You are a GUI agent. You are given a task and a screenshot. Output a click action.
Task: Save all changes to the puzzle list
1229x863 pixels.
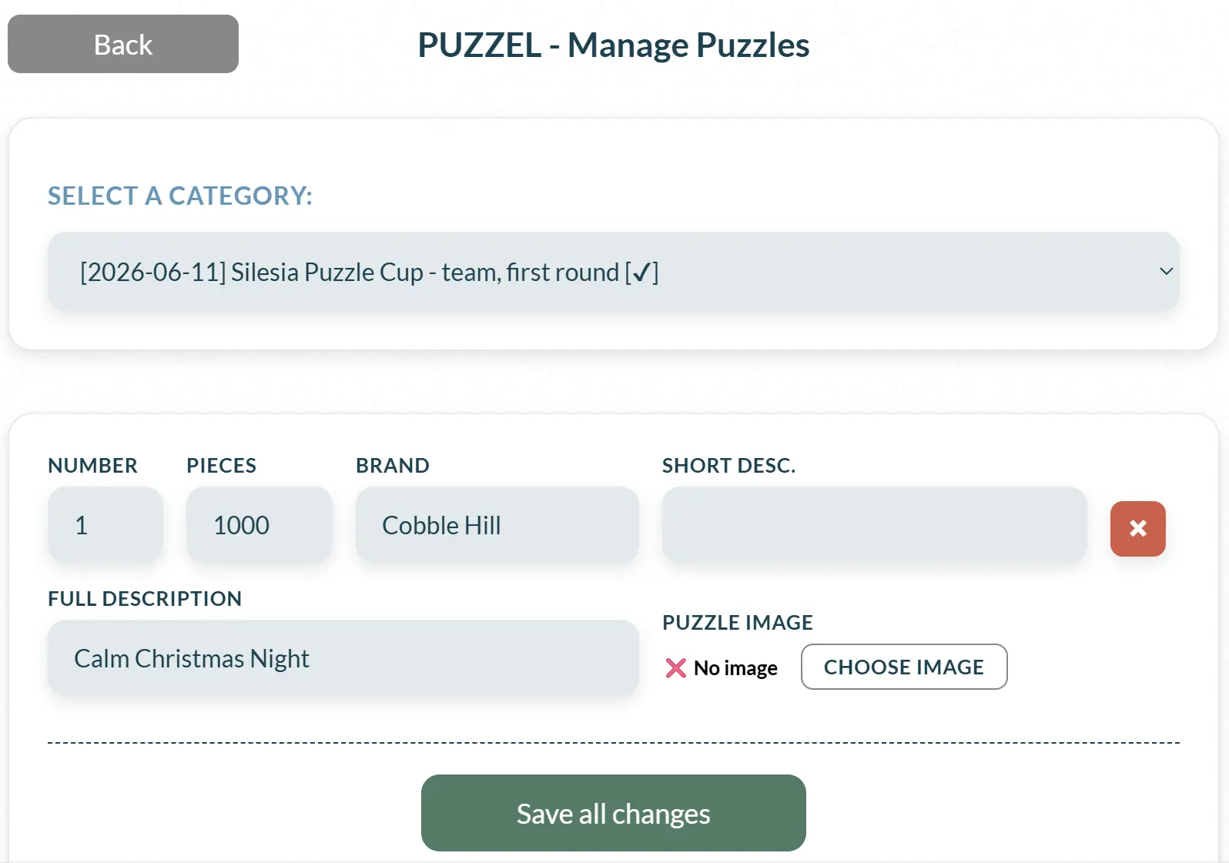(x=613, y=813)
